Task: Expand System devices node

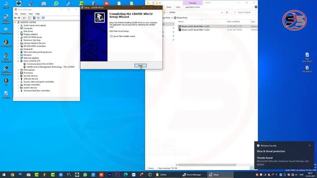Action: tap(18, 88)
